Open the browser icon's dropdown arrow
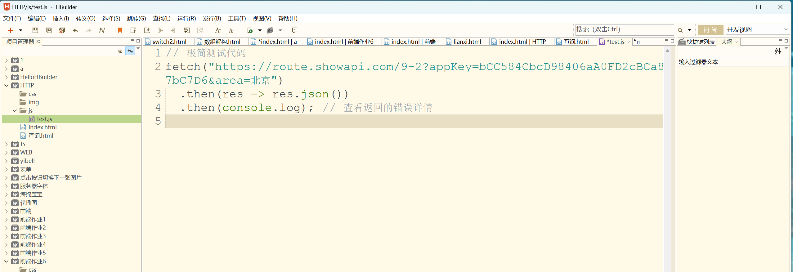The height and width of the screenshot is (272, 793). [280, 30]
